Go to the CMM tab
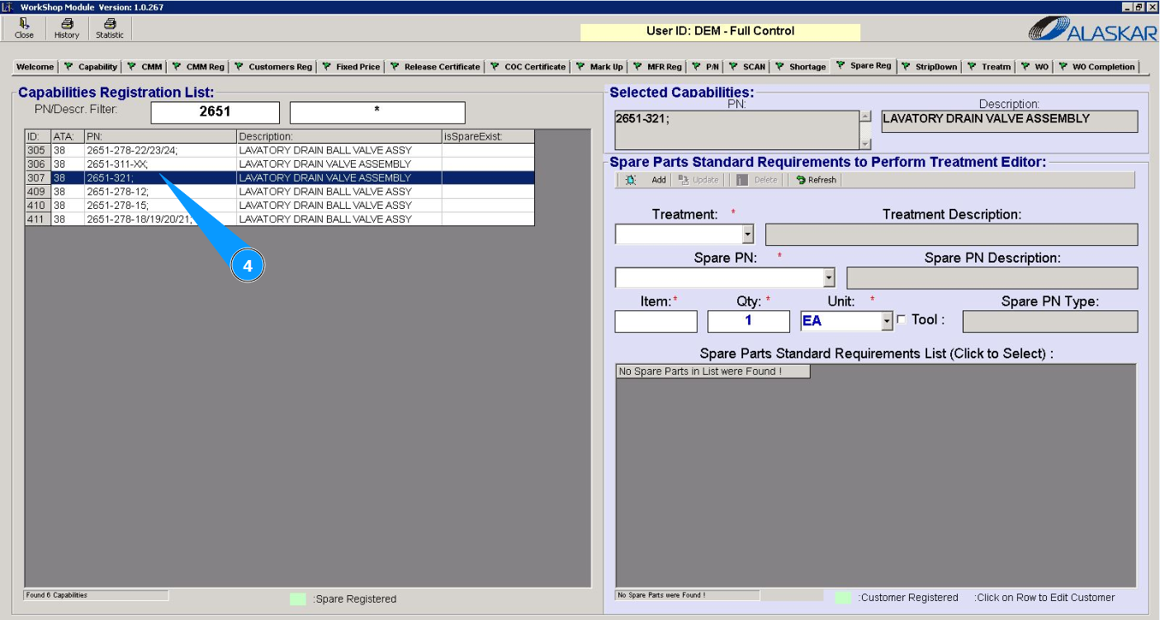Screen dimensions: 1160x620 pos(144,67)
